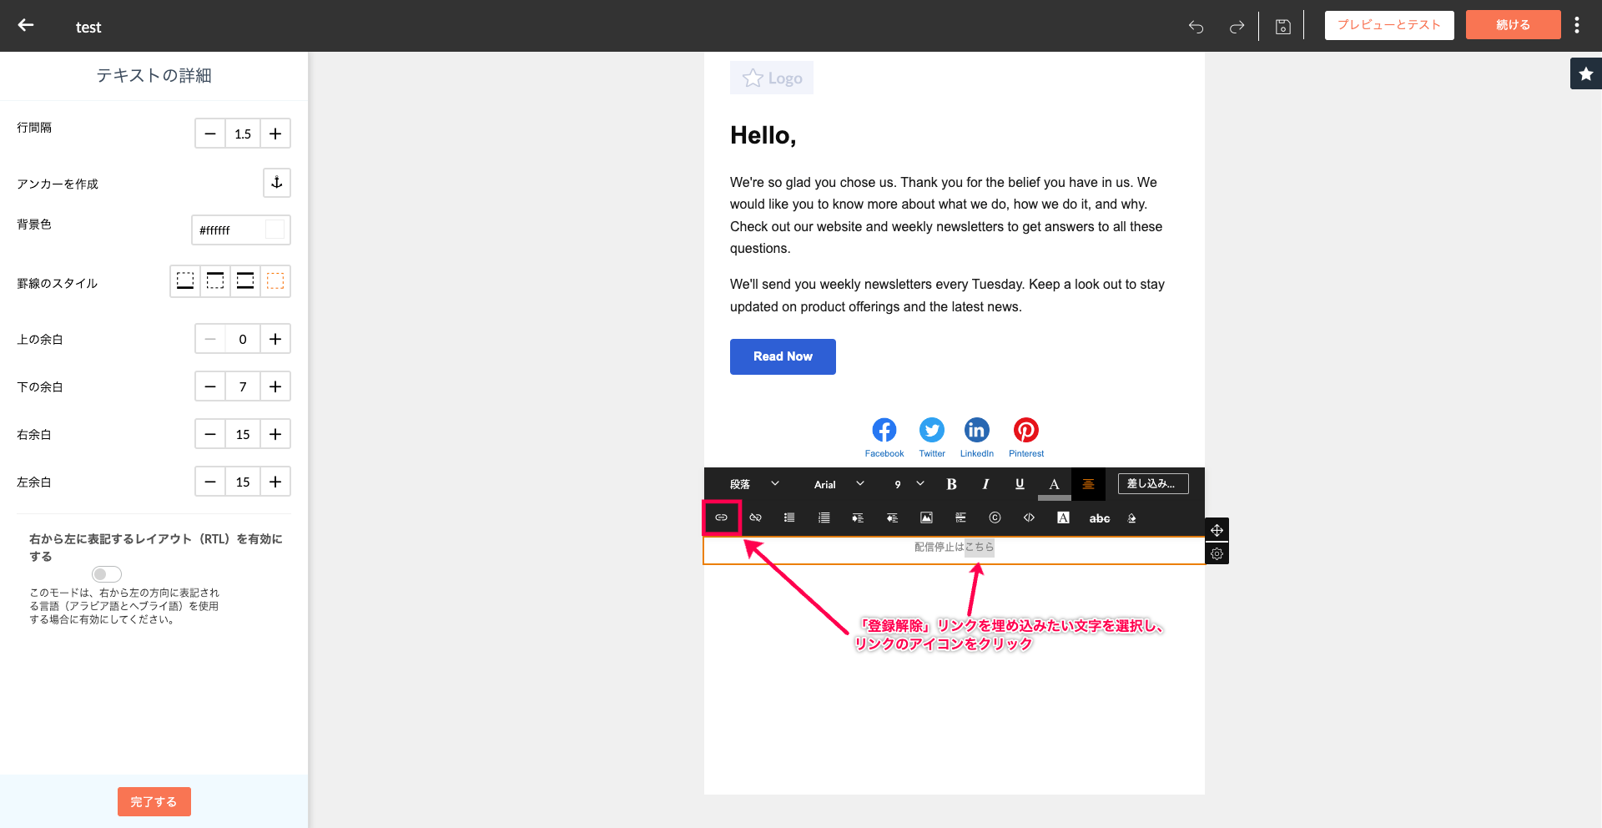Viewport: 1602px width, 828px height.
Task: Select the top border style option
Action: tap(215, 281)
